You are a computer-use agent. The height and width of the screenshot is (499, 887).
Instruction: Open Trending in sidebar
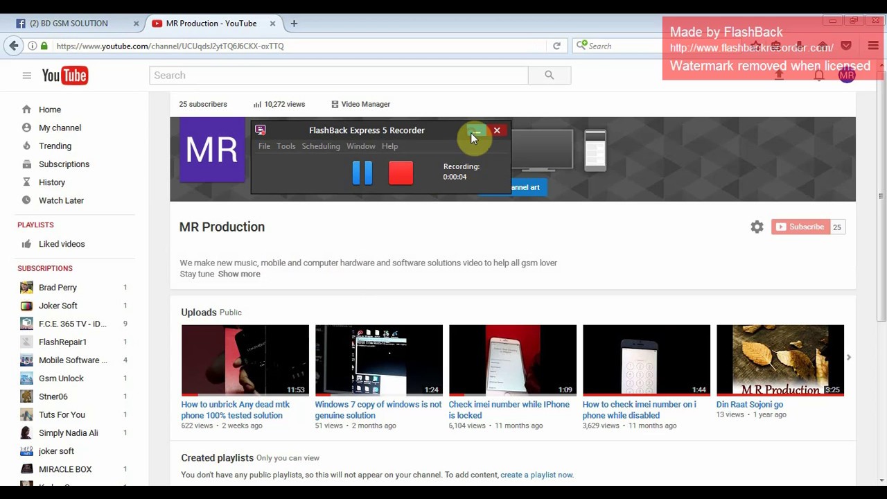(55, 146)
